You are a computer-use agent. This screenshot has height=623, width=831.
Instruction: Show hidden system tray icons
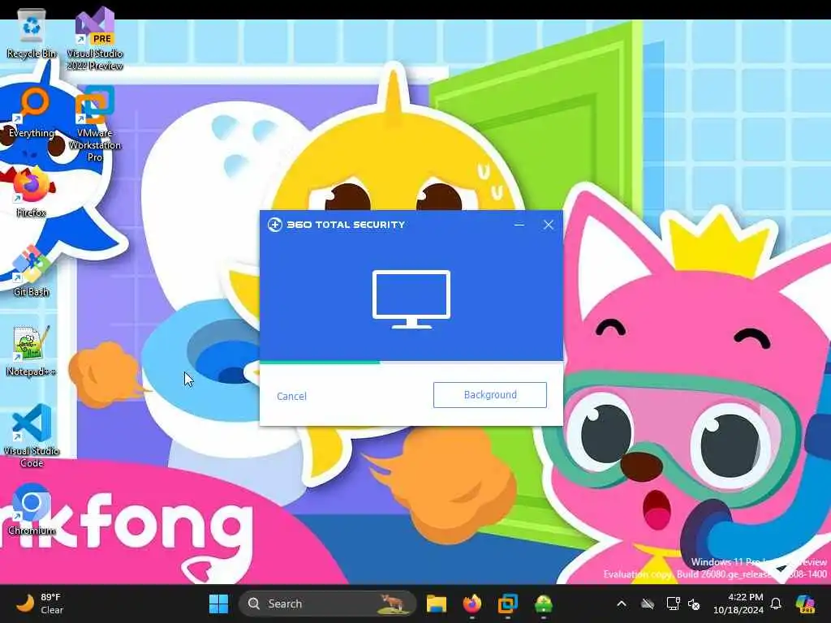(x=621, y=604)
